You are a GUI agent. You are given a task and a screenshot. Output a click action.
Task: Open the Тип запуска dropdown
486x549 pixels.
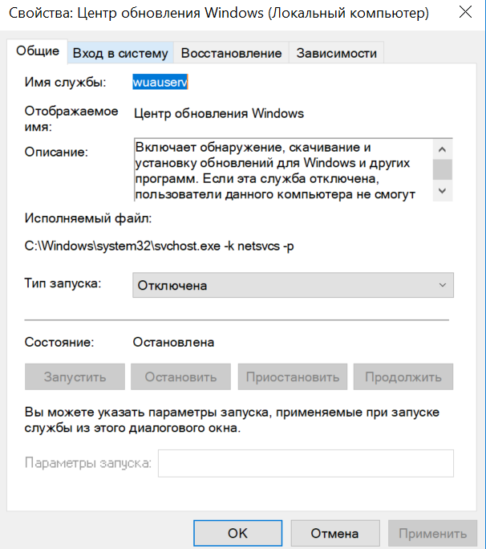(293, 286)
